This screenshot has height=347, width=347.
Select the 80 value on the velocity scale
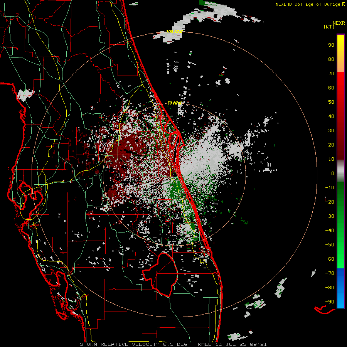(331, 59)
